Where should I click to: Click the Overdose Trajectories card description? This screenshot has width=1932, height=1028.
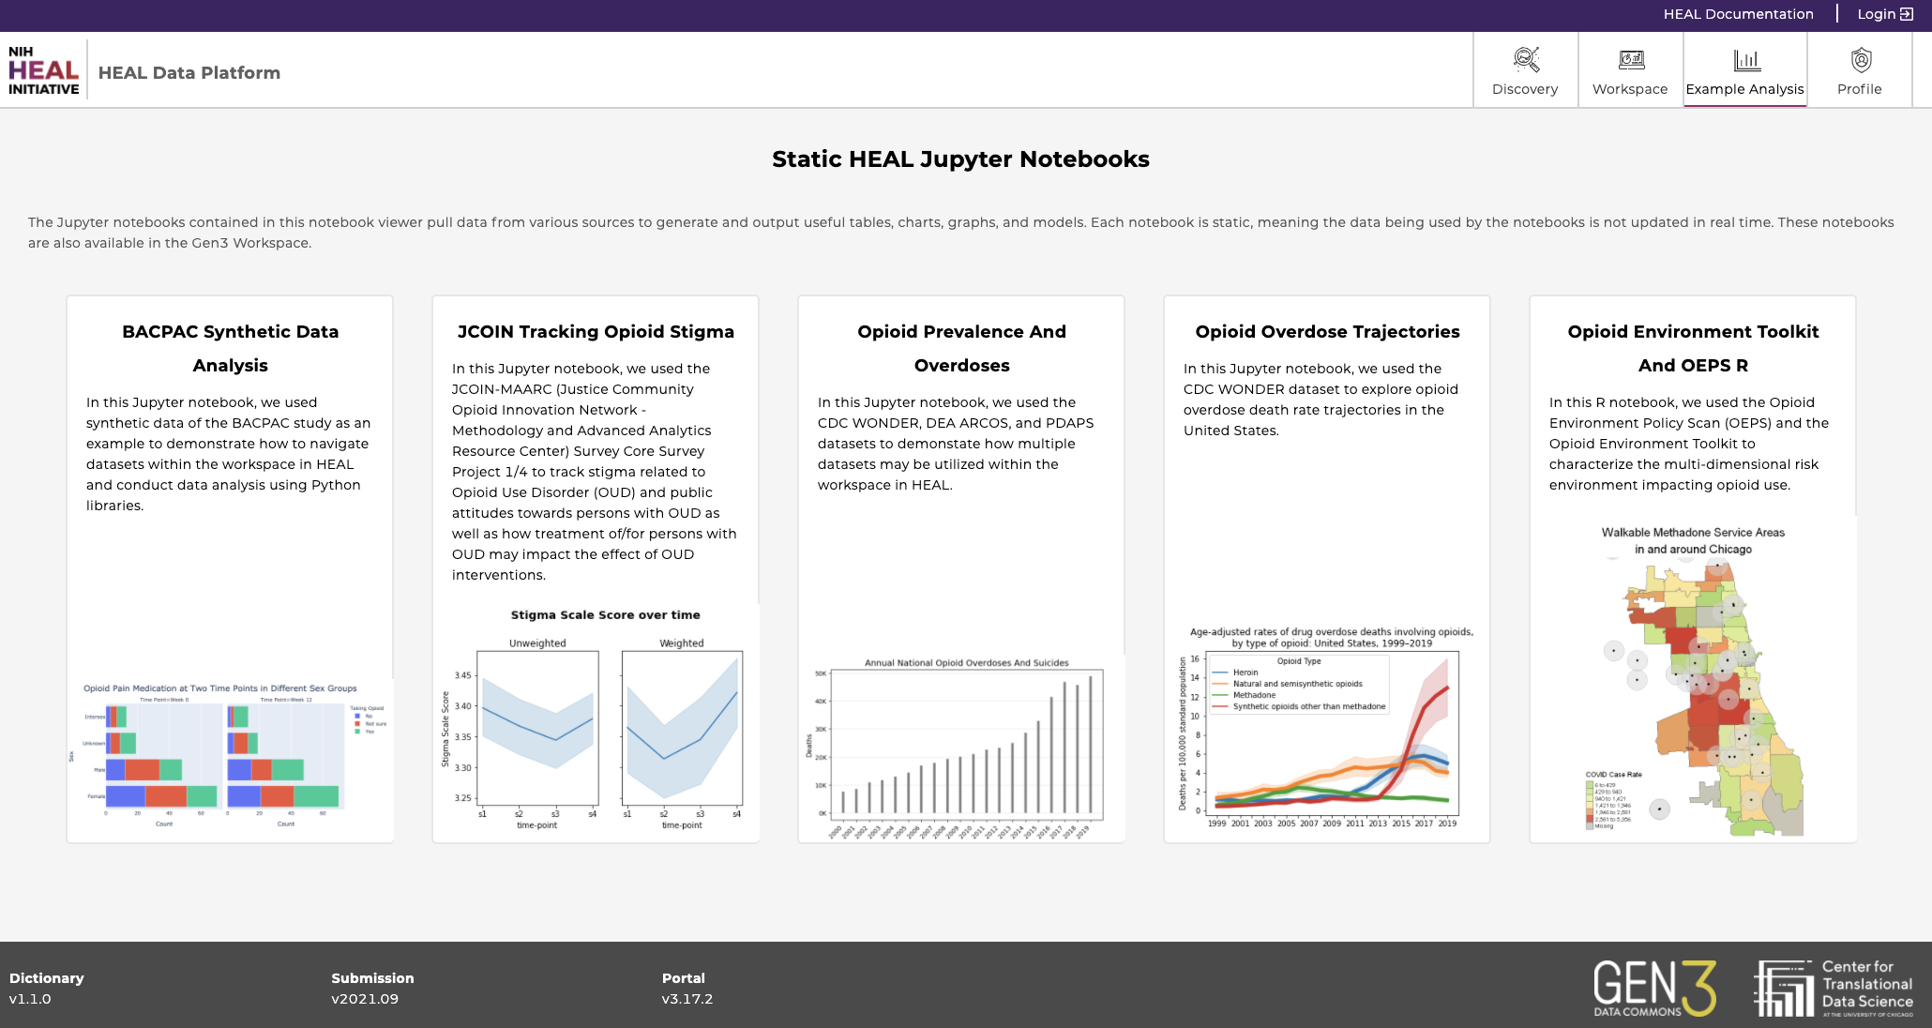(1321, 400)
